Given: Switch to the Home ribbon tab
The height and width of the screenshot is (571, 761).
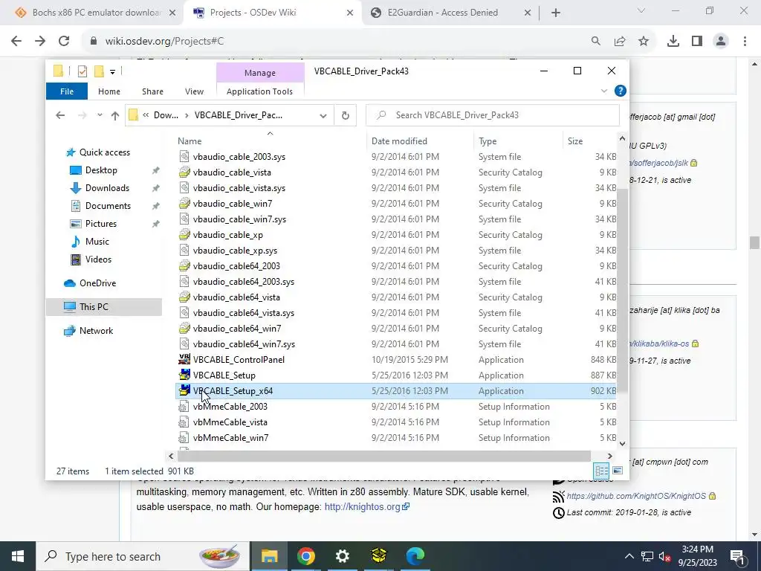Looking at the screenshot, I should tap(109, 91).
